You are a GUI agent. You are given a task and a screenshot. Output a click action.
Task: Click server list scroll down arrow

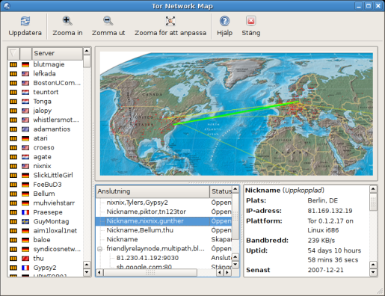[87, 272]
